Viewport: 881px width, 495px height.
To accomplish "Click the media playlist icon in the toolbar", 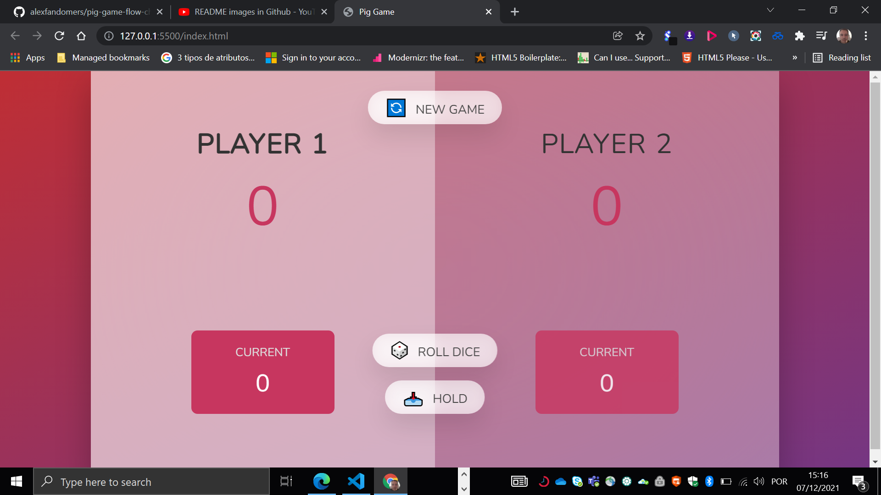I will point(821,36).
